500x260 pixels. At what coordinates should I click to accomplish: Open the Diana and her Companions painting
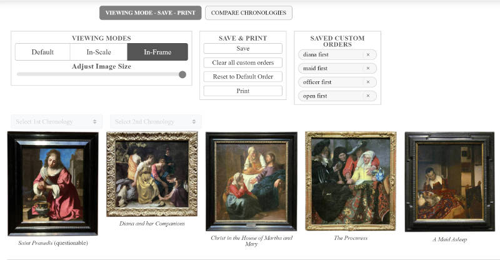[x=152, y=174]
